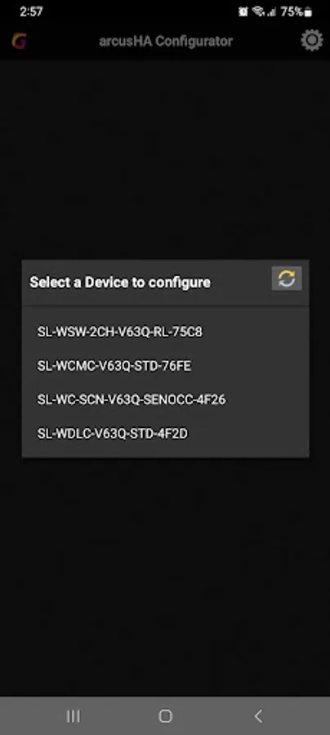Open settings via the gear icon

point(312,40)
